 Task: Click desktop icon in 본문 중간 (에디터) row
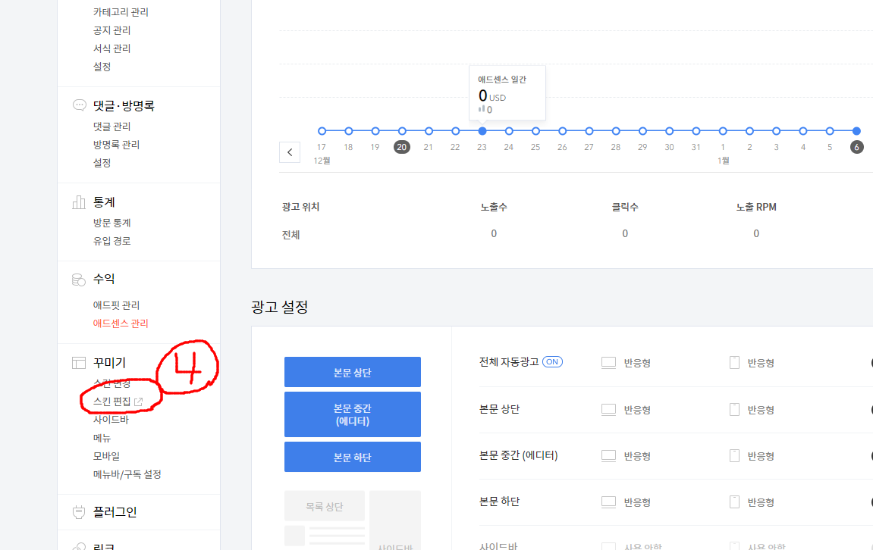[x=608, y=456]
